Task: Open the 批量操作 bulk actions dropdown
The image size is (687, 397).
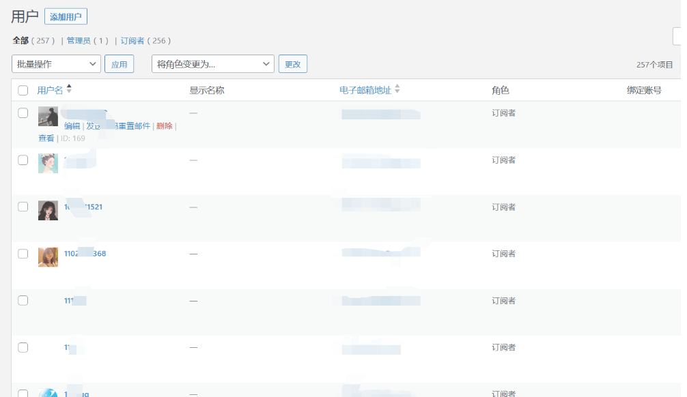Action: pos(57,64)
